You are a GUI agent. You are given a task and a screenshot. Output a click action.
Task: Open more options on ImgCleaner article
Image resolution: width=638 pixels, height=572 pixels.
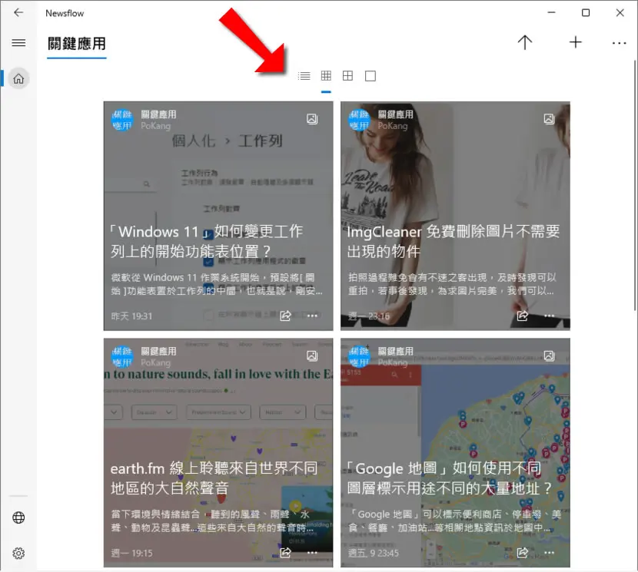[550, 316]
